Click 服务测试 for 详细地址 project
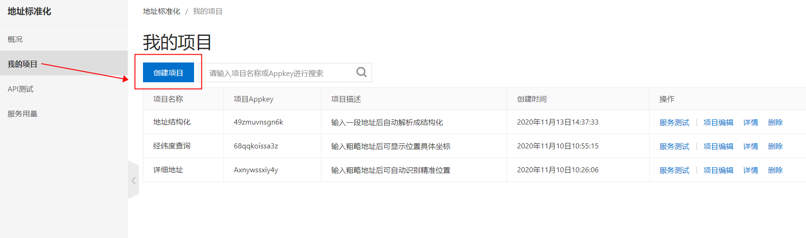The width and height of the screenshot is (806, 238). (x=674, y=170)
